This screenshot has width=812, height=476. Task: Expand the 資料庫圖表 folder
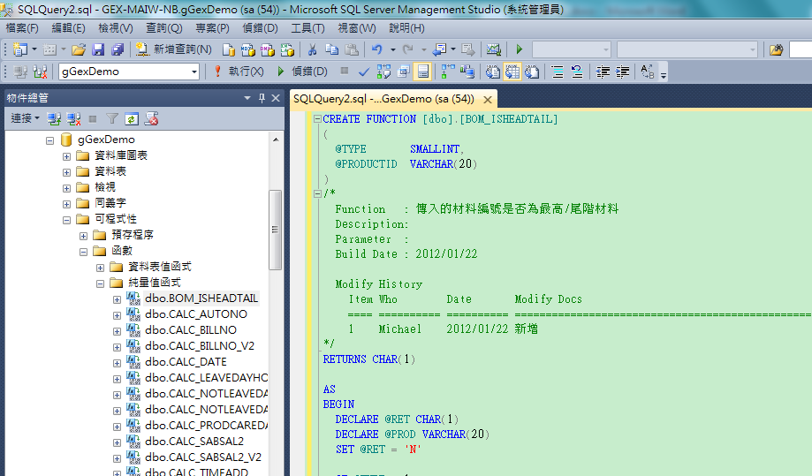(67, 156)
